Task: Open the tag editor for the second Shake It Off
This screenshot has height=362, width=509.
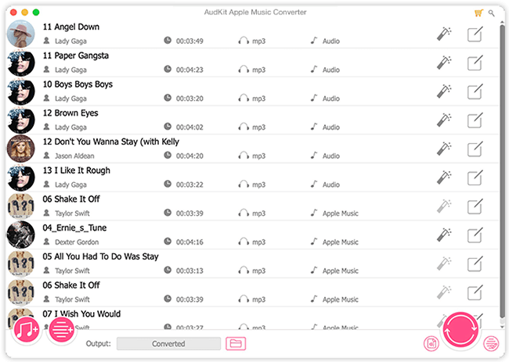Action: (475, 292)
